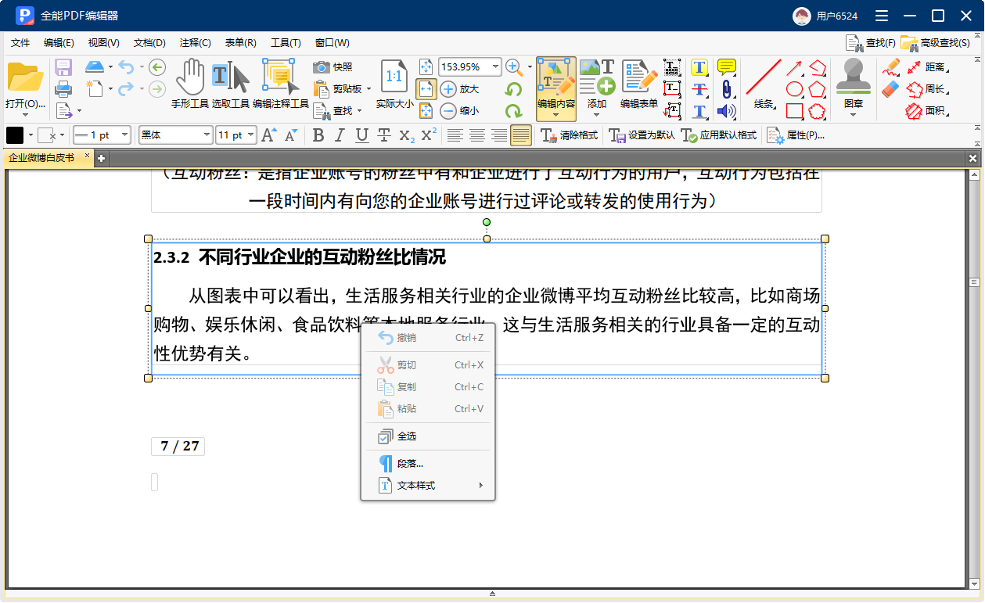The width and height of the screenshot is (985, 603).
Task: Click Clear Formatting (清除格式) button
Action: point(570,135)
